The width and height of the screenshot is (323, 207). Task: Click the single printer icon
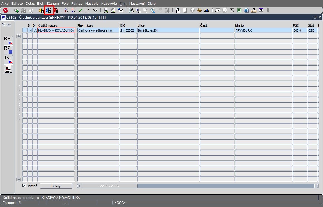pos(106,10)
